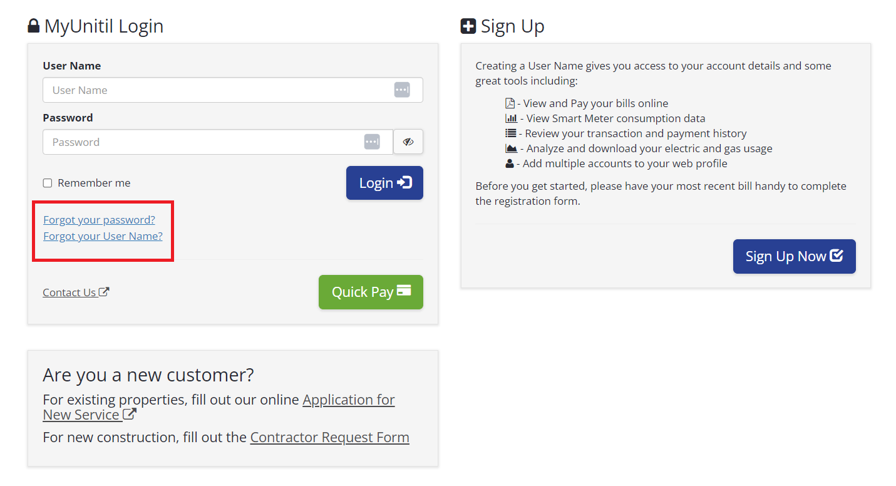
Task: Toggle password visibility eye icon
Action: [408, 142]
